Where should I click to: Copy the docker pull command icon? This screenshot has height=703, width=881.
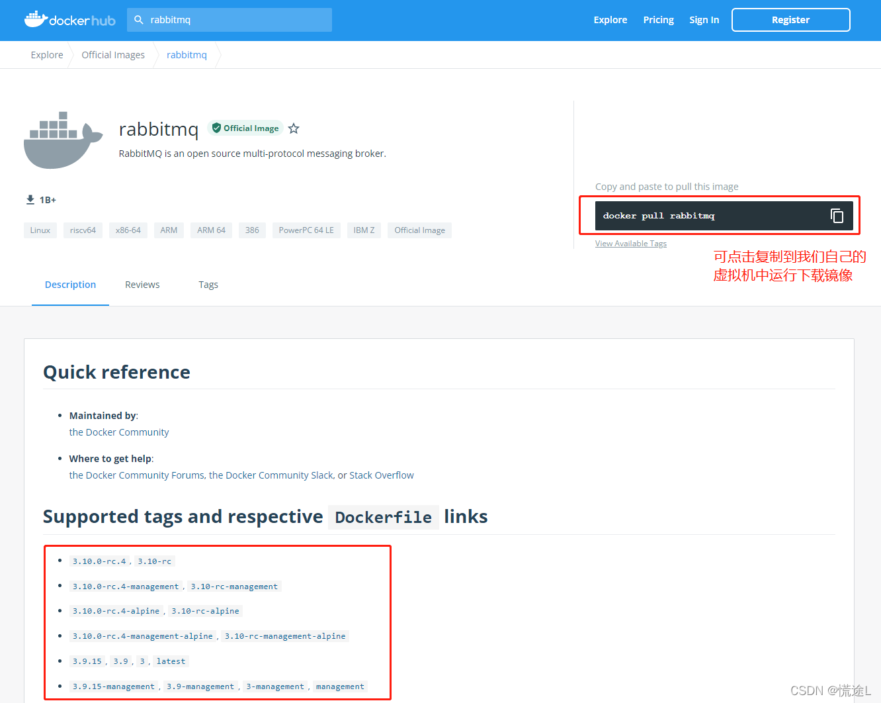(837, 216)
